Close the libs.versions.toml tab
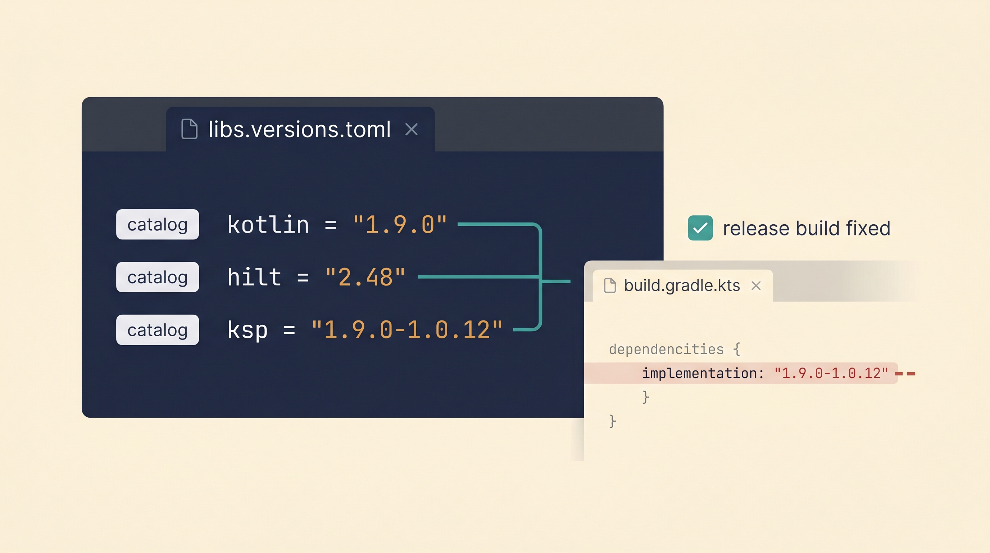This screenshot has height=553, width=990. 411,129
